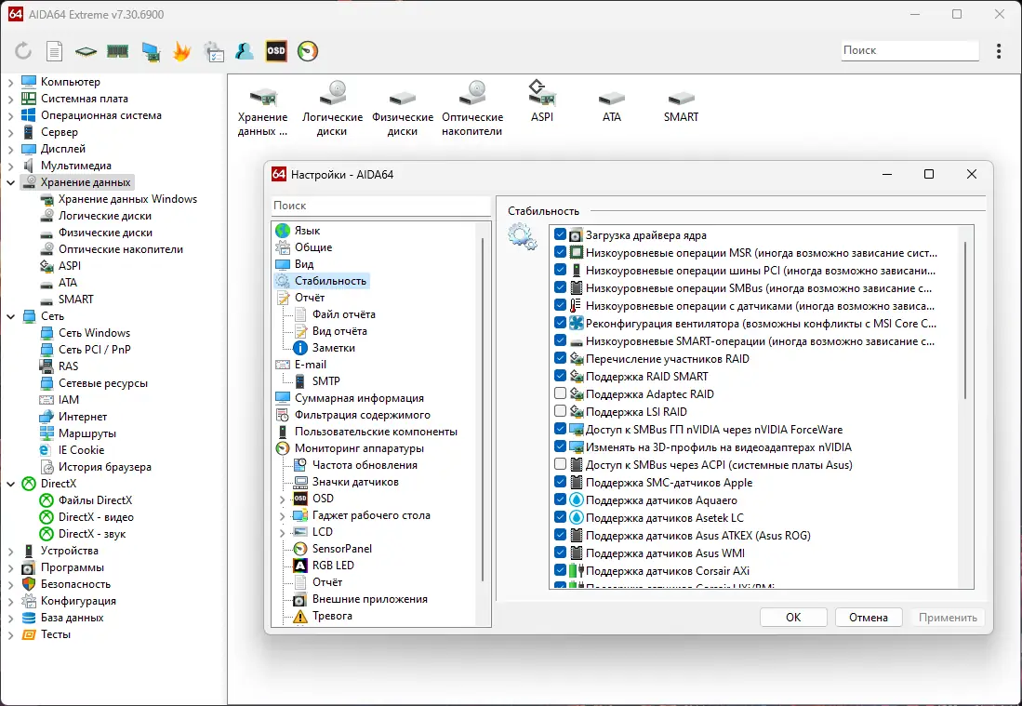The height and width of the screenshot is (706, 1022).
Task: Open the CPUID chip icon in toolbar
Action: (x=86, y=51)
